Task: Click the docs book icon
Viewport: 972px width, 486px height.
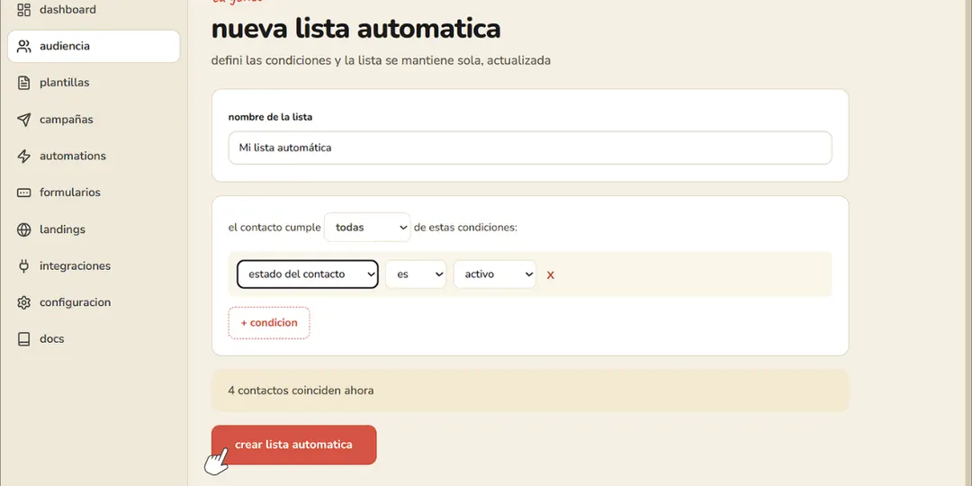Action: pyautogui.click(x=23, y=339)
